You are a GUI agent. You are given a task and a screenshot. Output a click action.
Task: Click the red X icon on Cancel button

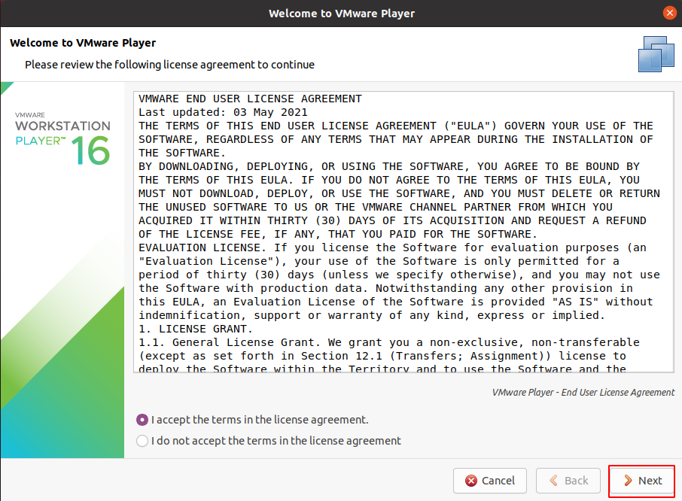coord(470,481)
